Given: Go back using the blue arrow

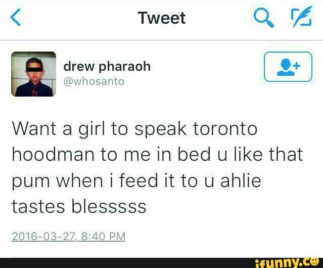Looking at the screenshot, I should [x=16, y=17].
